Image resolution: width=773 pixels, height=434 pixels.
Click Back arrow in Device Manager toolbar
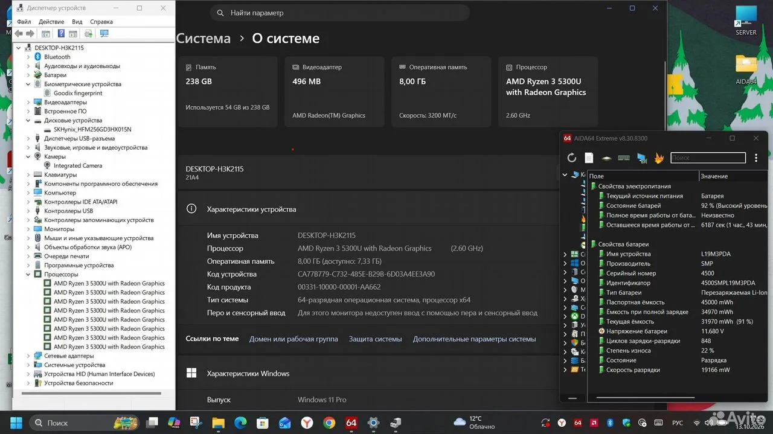pos(19,34)
